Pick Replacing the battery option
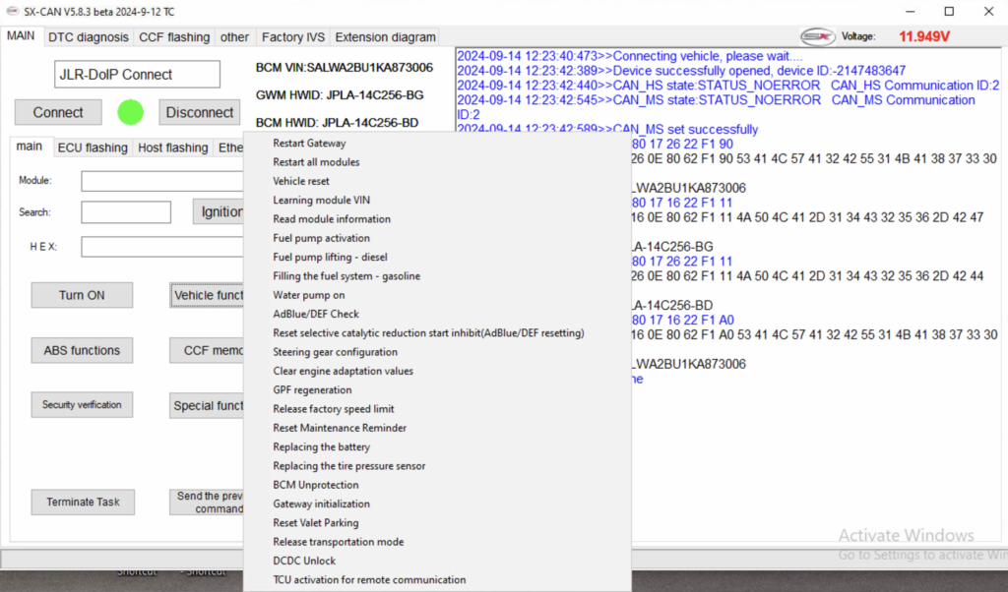The width and height of the screenshot is (1008, 592). coord(322,447)
